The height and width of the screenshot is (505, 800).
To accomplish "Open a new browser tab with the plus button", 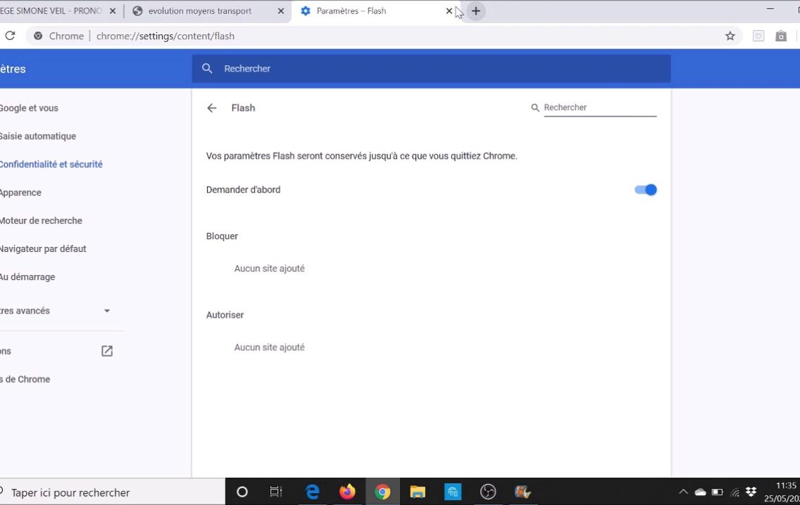I will [x=476, y=11].
